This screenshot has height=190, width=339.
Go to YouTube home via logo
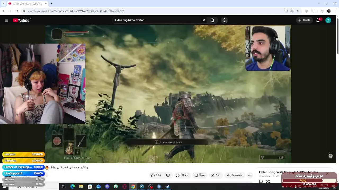[x=21, y=20]
